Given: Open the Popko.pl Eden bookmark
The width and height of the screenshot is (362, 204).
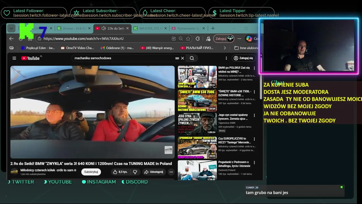Looking at the screenshot, I should pos(38,48).
